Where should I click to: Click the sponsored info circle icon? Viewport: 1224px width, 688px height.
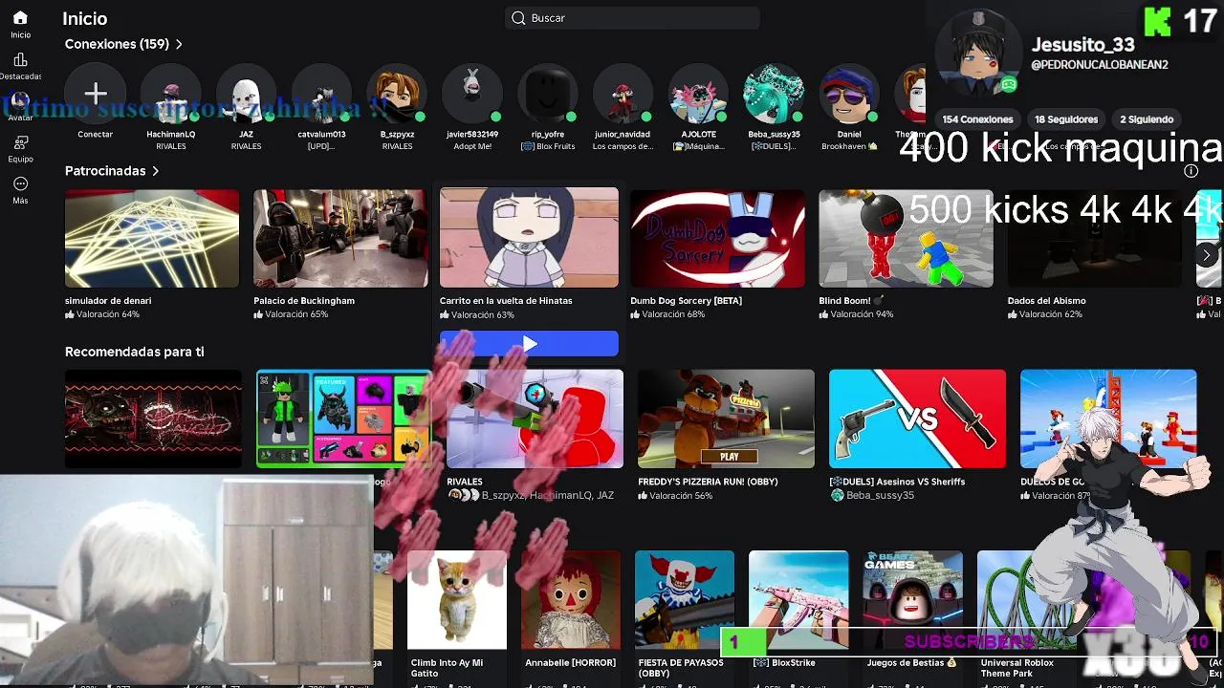pyautogui.click(x=1191, y=171)
